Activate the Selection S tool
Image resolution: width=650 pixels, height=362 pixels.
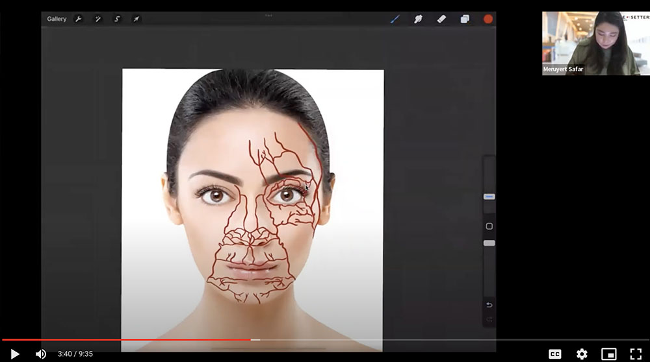tap(117, 19)
